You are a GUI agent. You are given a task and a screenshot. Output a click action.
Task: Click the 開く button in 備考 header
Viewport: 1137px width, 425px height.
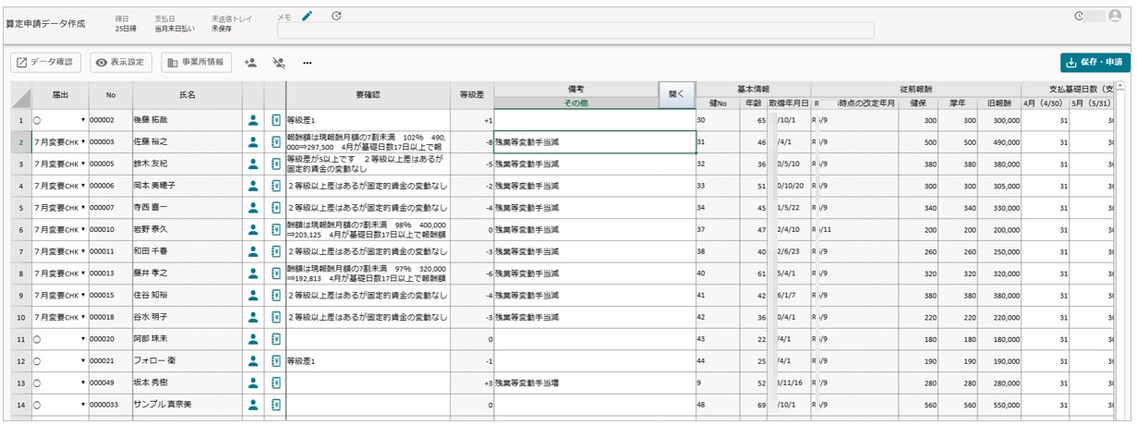(675, 94)
